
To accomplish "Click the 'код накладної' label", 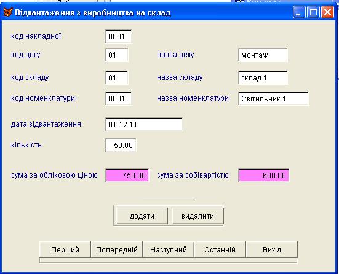I will click(x=36, y=36).
